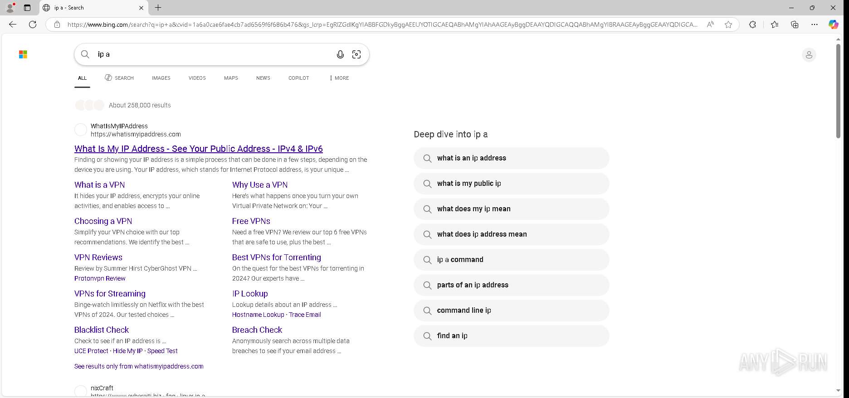Viewport: 849px width, 398px height.
Task: Open Settings and more ellipsis menu
Action: tap(815, 24)
